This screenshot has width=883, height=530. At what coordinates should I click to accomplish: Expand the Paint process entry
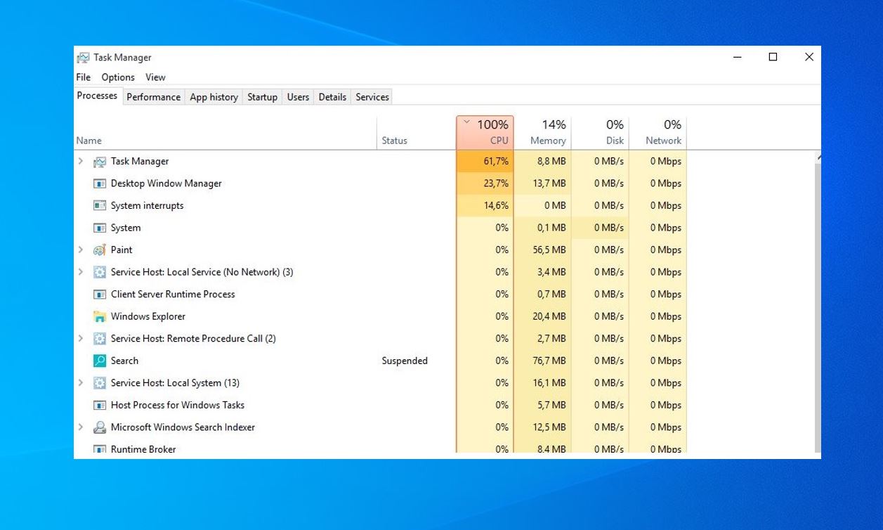(79, 250)
